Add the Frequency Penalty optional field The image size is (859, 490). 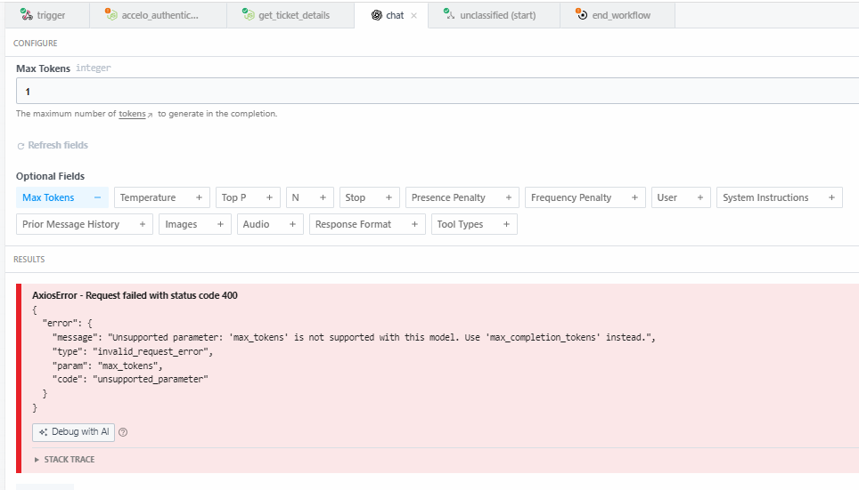585,197
